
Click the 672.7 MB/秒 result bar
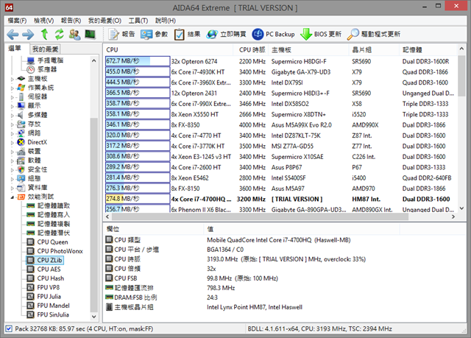(x=138, y=61)
